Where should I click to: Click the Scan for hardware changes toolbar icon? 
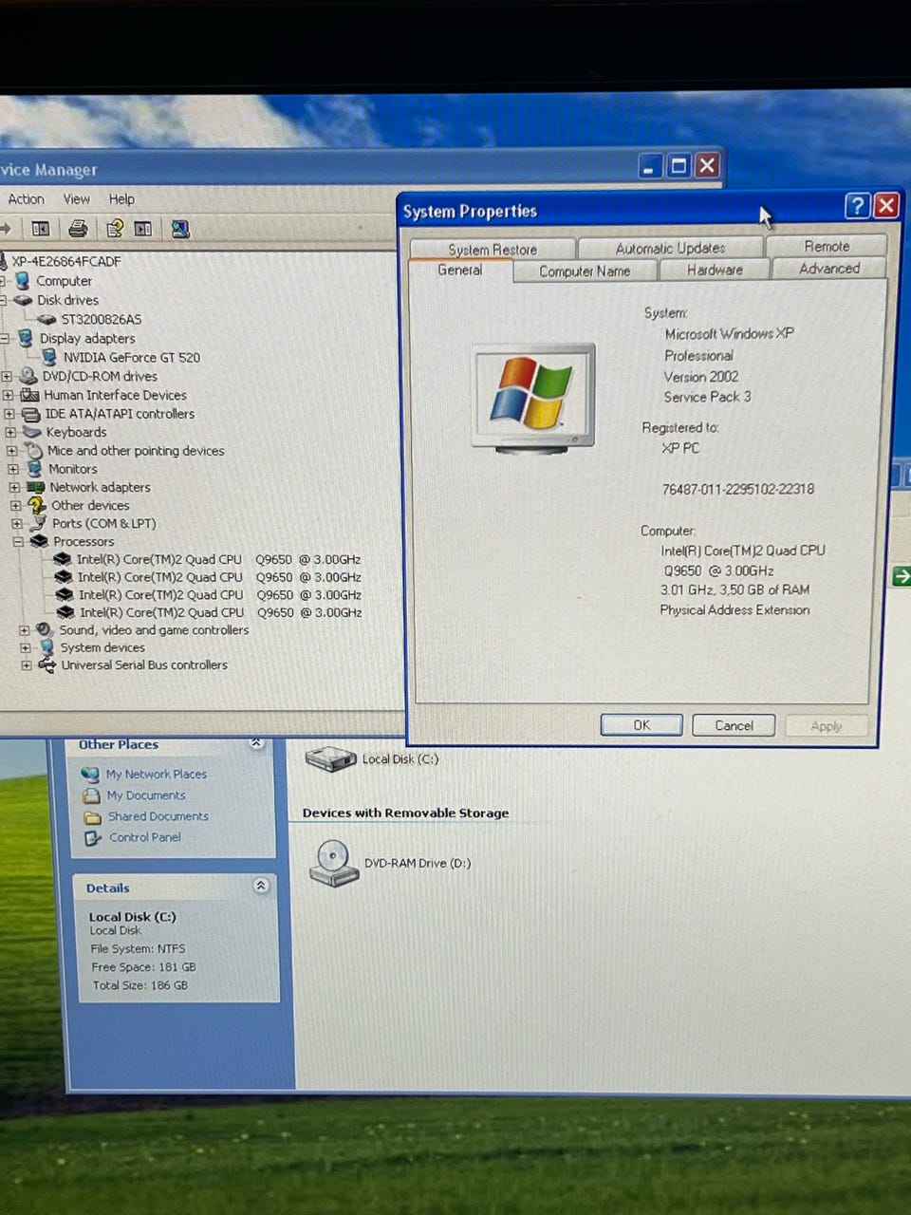click(x=180, y=228)
